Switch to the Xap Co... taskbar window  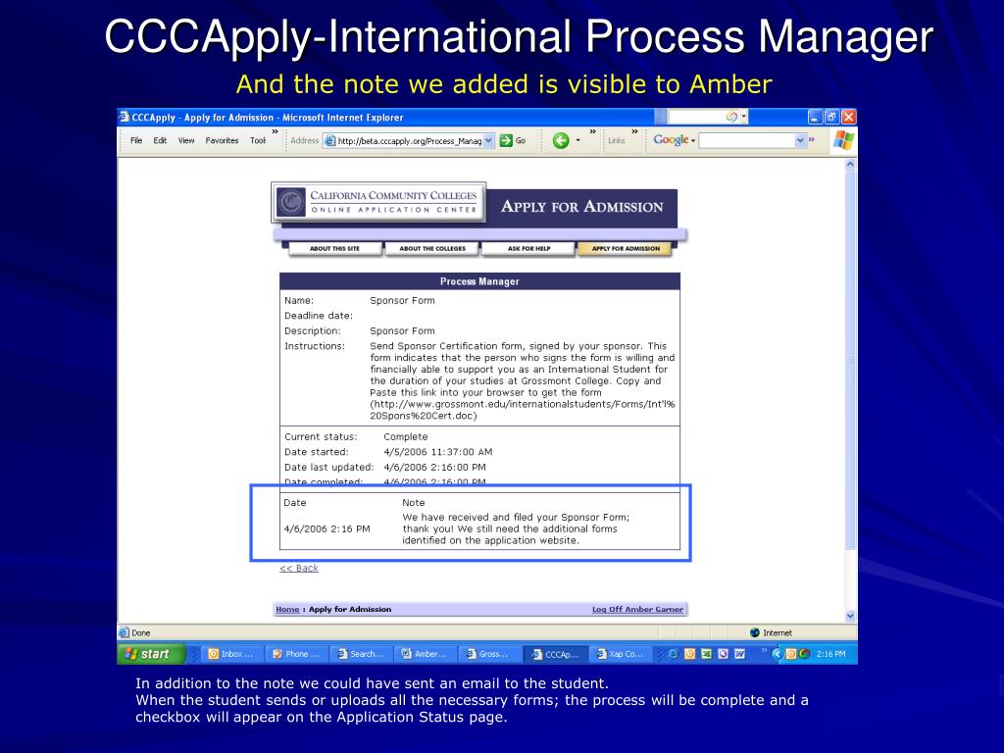pyautogui.click(x=621, y=654)
